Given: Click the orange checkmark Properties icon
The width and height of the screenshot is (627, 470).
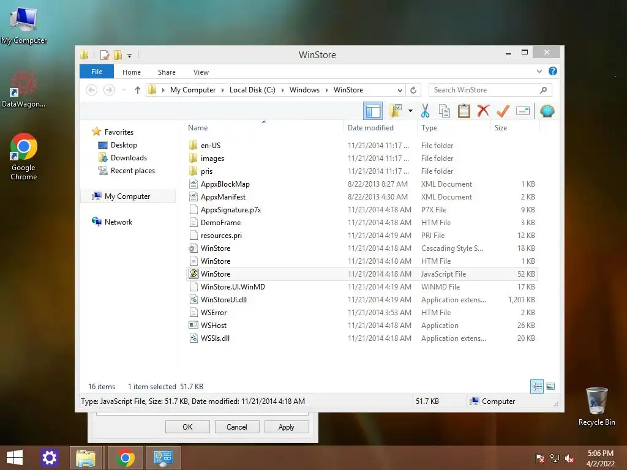Looking at the screenshot, I should click(503, 111).
